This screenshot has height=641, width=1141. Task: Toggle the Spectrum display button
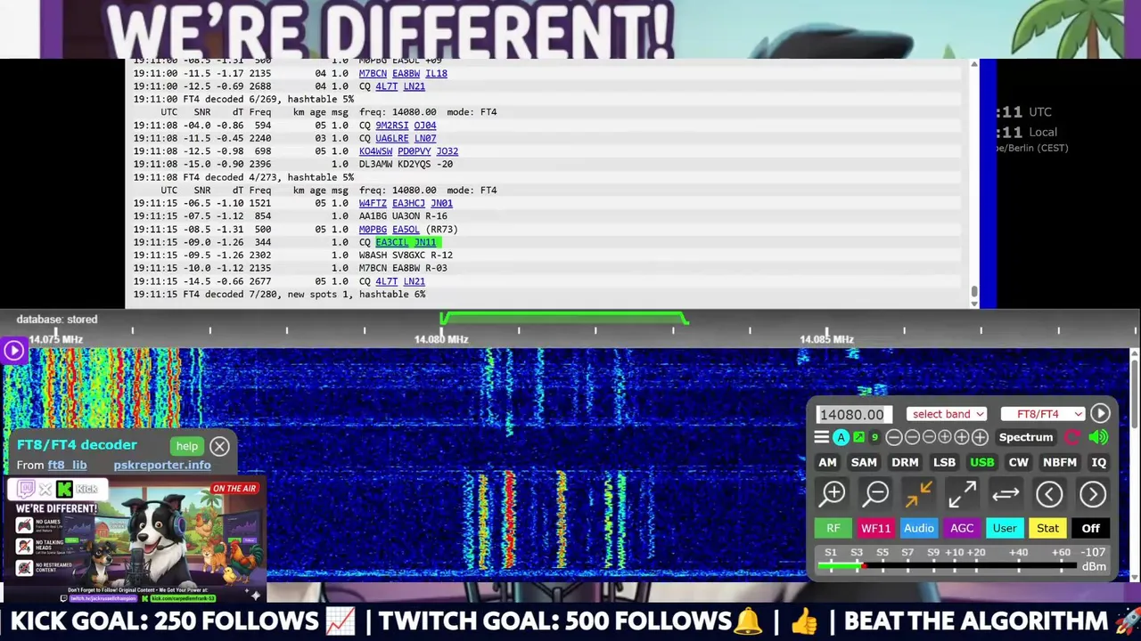[1025, 437]
